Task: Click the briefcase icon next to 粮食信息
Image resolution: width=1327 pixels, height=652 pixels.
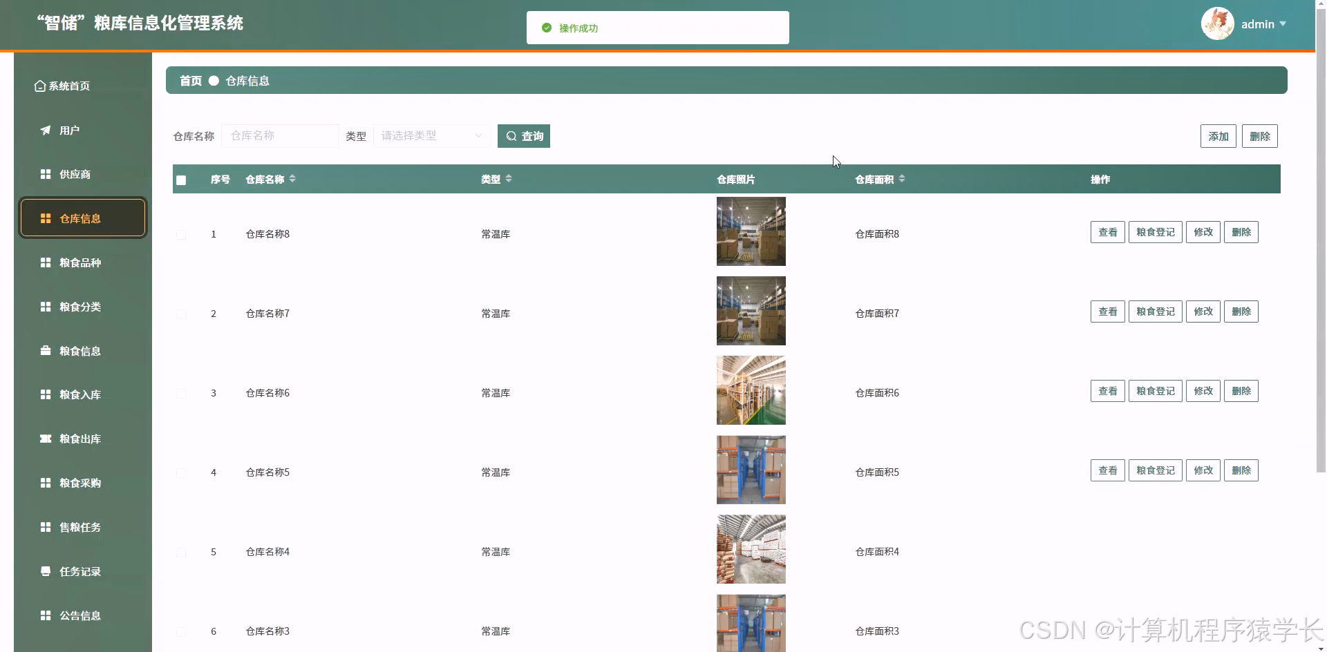Action: coord(45,350)
